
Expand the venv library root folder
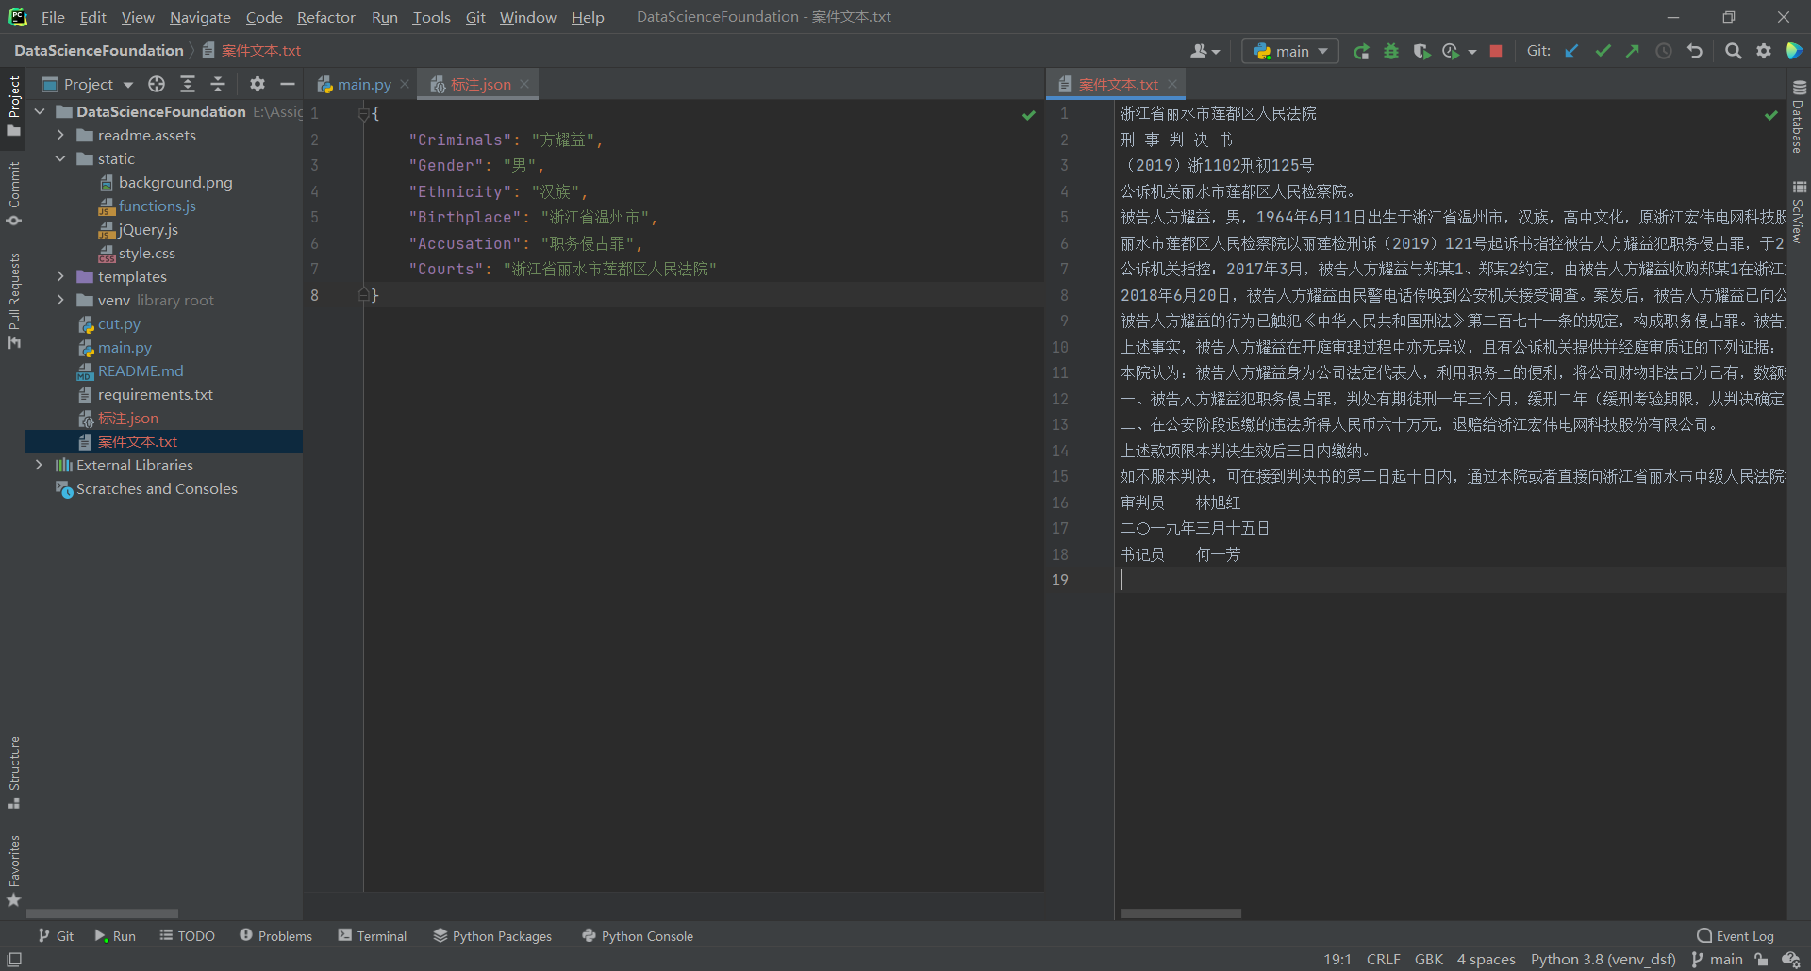coord(61,300)
